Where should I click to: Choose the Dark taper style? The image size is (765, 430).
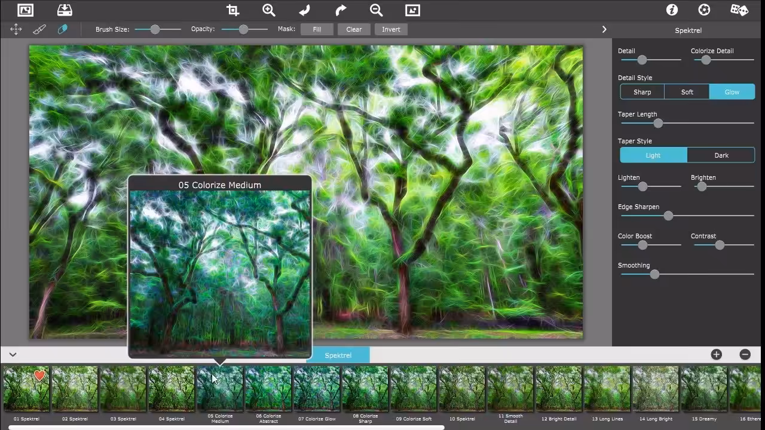pos(721,155)
